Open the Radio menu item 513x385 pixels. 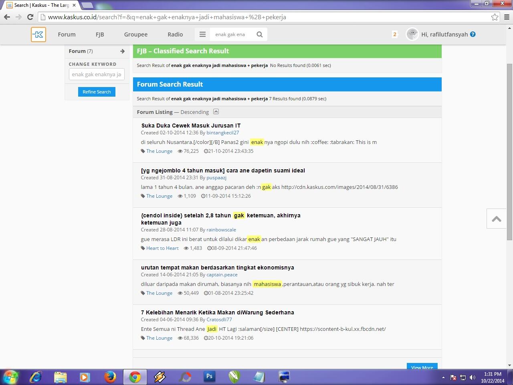[175, 34]
